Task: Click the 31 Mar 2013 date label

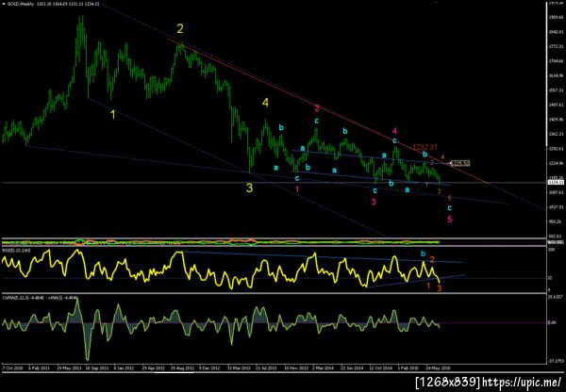Action: [239, 368]
